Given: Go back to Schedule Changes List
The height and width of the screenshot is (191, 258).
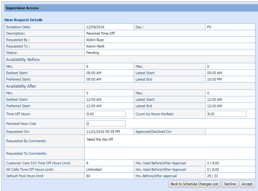Looking at the screenshot, I should pyautogui.click(x=194, y=184).
